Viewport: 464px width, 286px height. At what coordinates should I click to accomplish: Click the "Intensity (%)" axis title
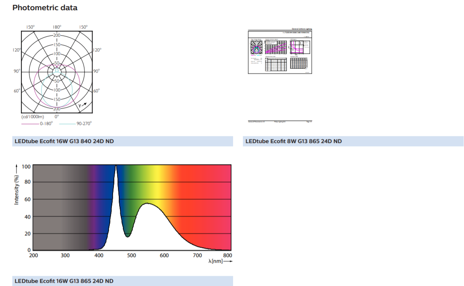click(x=16, y=190)
